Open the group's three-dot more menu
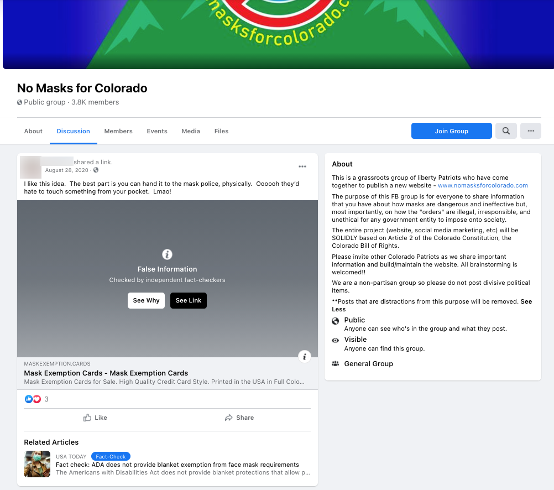Screen dimensions: 554x490 click(x=531, y=131)
